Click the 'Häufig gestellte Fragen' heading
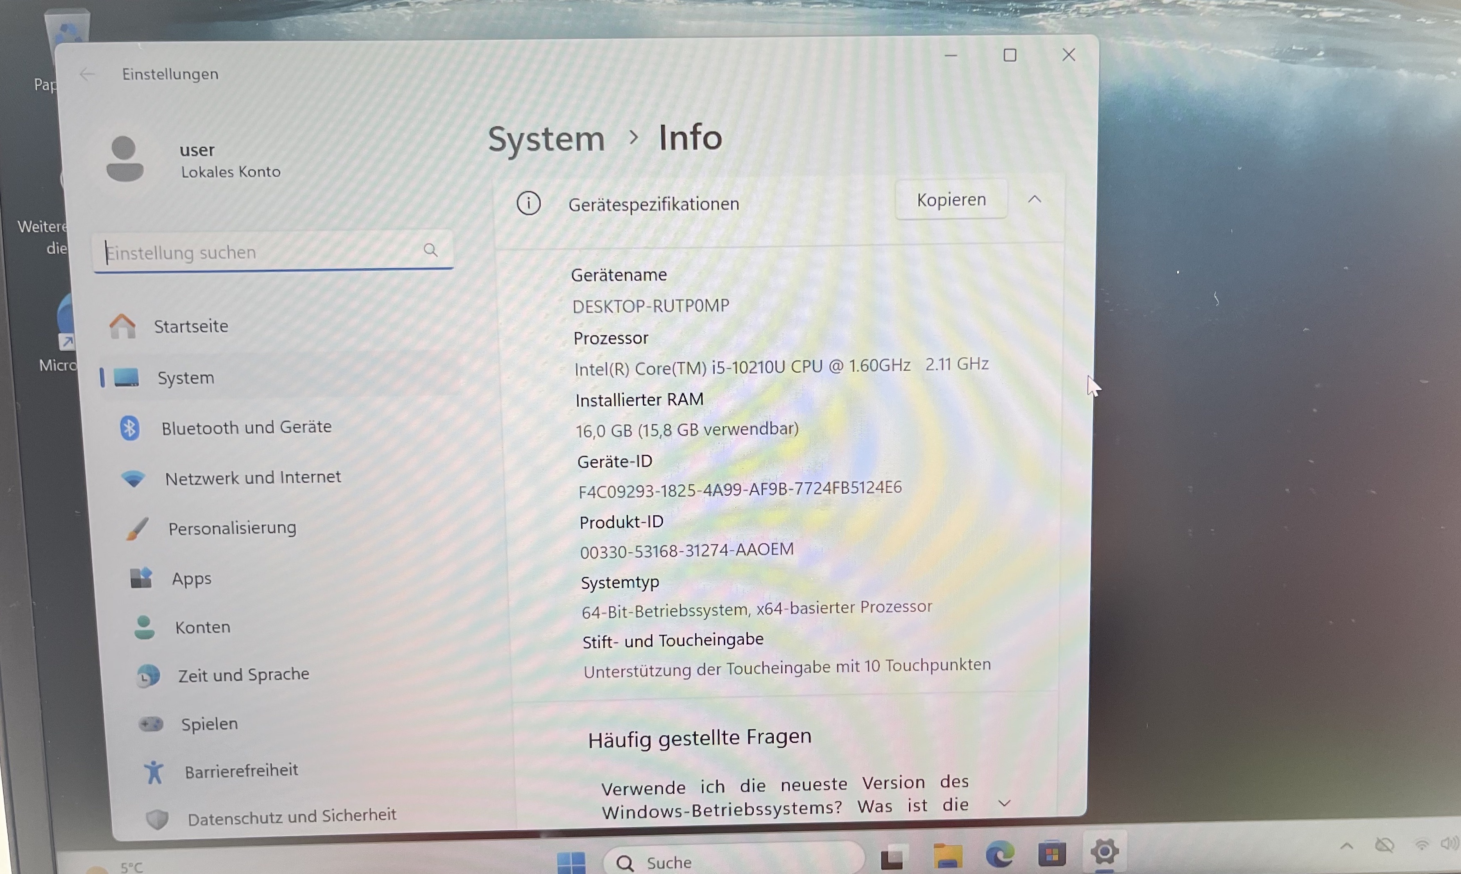Viewport: 1461px width, 874px height. [699, 738]
